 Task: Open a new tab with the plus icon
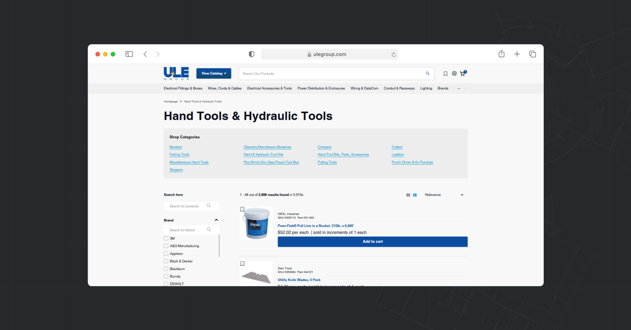517,54
